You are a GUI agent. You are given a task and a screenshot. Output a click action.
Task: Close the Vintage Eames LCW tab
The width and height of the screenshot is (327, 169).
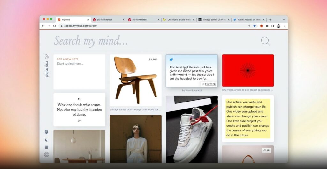[x=229, y=20]
